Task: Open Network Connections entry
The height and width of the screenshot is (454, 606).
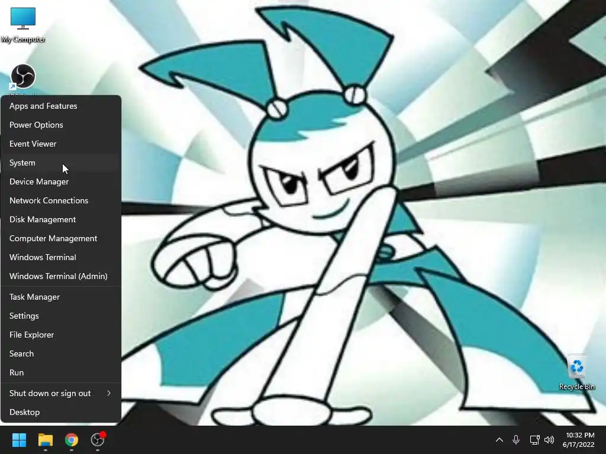Action: point(61,200)
